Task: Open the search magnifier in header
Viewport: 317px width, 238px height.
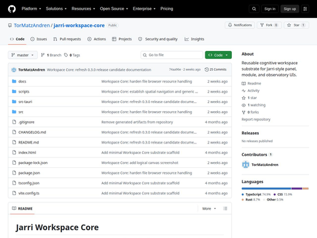Action: point(254,9)
